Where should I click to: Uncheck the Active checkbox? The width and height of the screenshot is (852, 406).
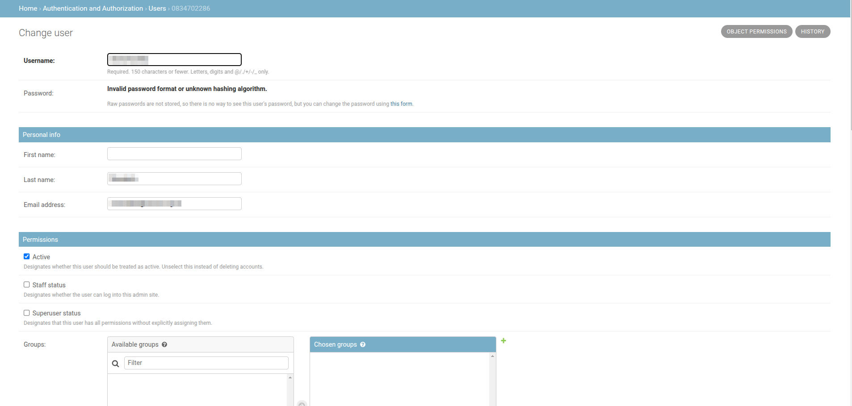coord(27,257)
